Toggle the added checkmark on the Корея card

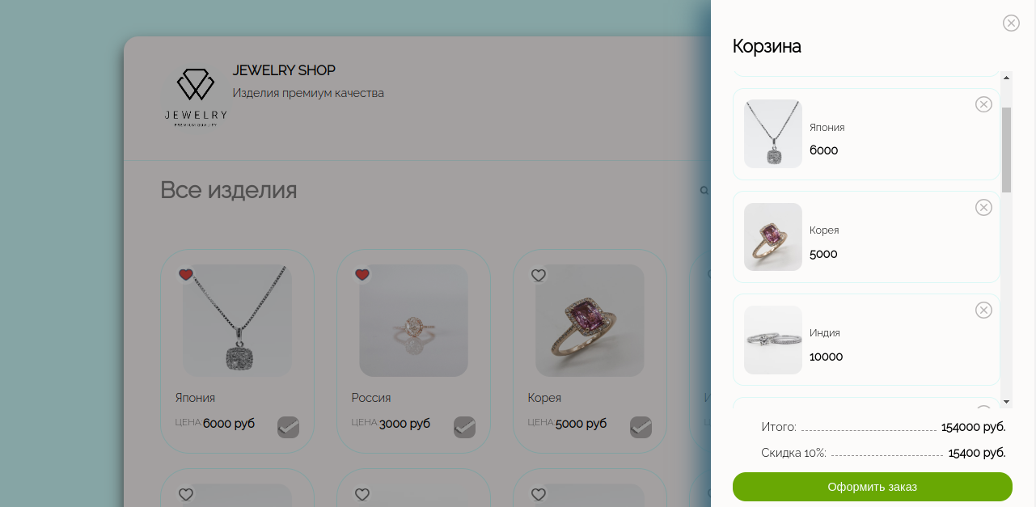click(641, 427)
